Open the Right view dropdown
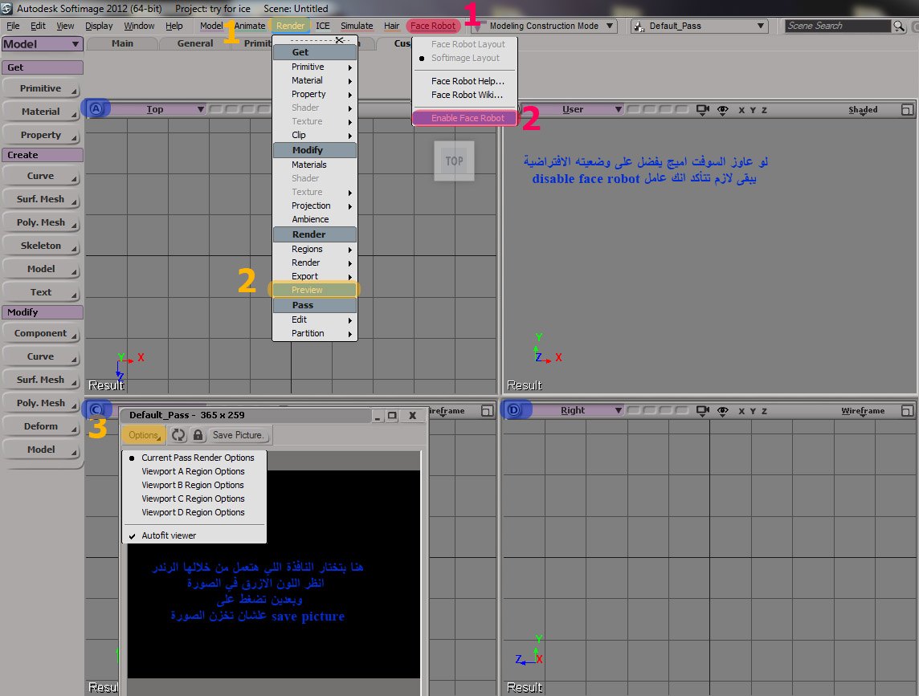The image size is (919, 696). pyautogui.click(x=574, y=411)
